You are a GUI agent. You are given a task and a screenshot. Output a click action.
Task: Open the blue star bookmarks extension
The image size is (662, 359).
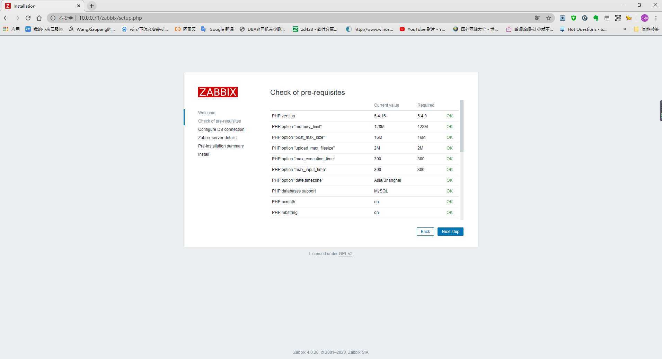click(563, 18)
